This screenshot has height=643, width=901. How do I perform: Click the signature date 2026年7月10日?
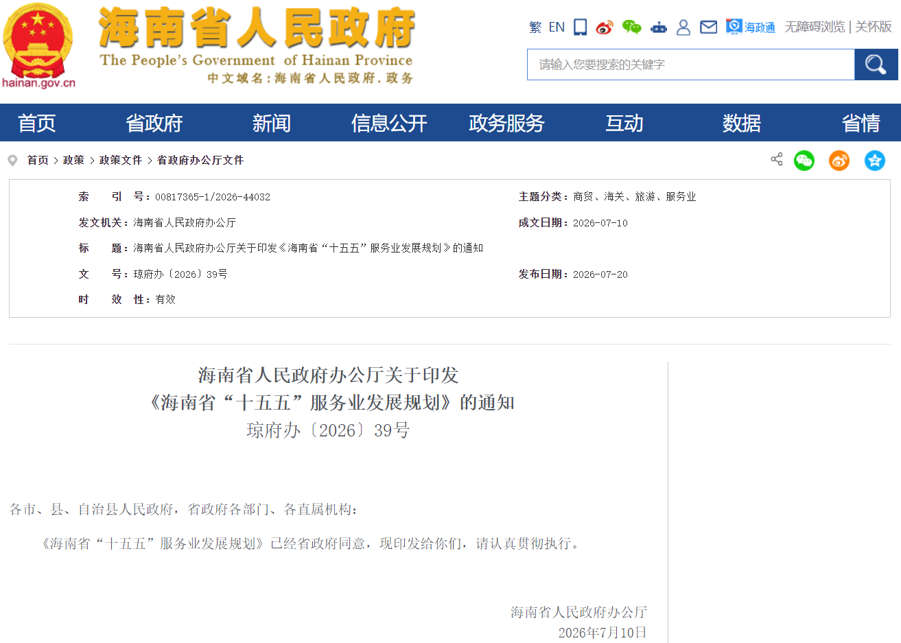(x=602, y=633)
